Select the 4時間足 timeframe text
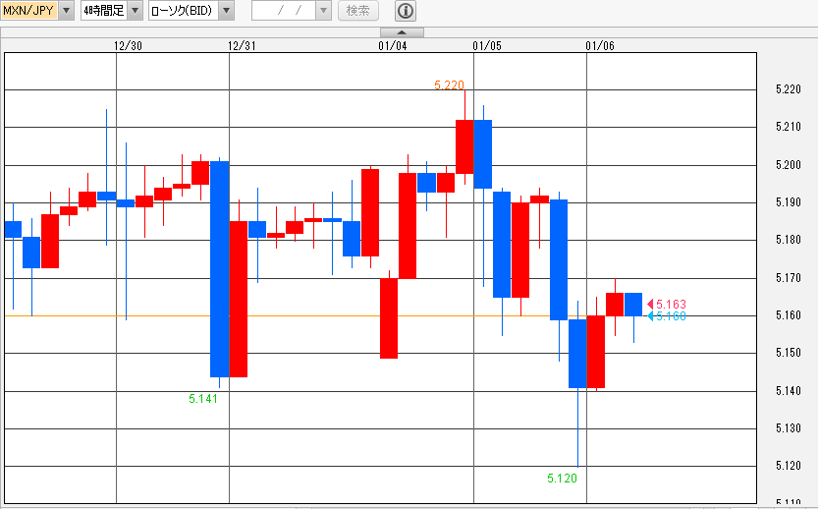 (104, 11)
